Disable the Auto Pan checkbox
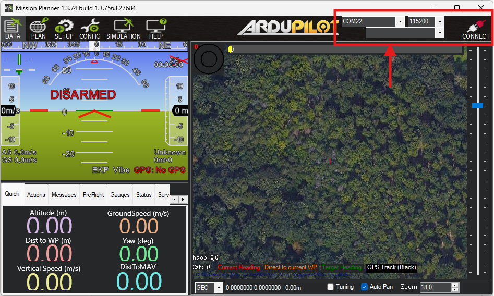Viewport: 494px width, 296px height. pos(365,287)
